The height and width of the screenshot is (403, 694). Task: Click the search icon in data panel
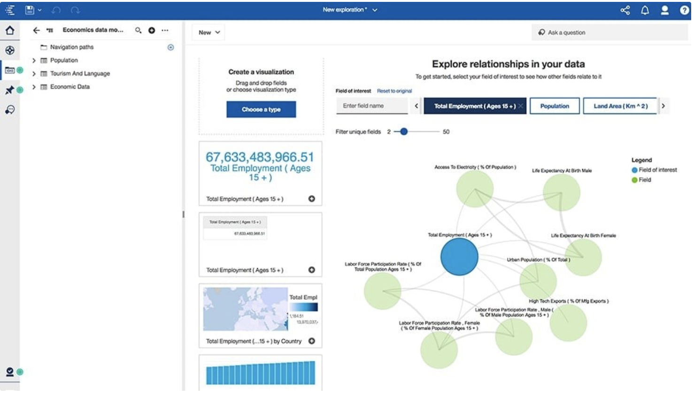tap(138, 30)
